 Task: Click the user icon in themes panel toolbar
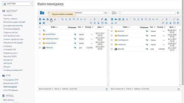click(x=40, y=23)
